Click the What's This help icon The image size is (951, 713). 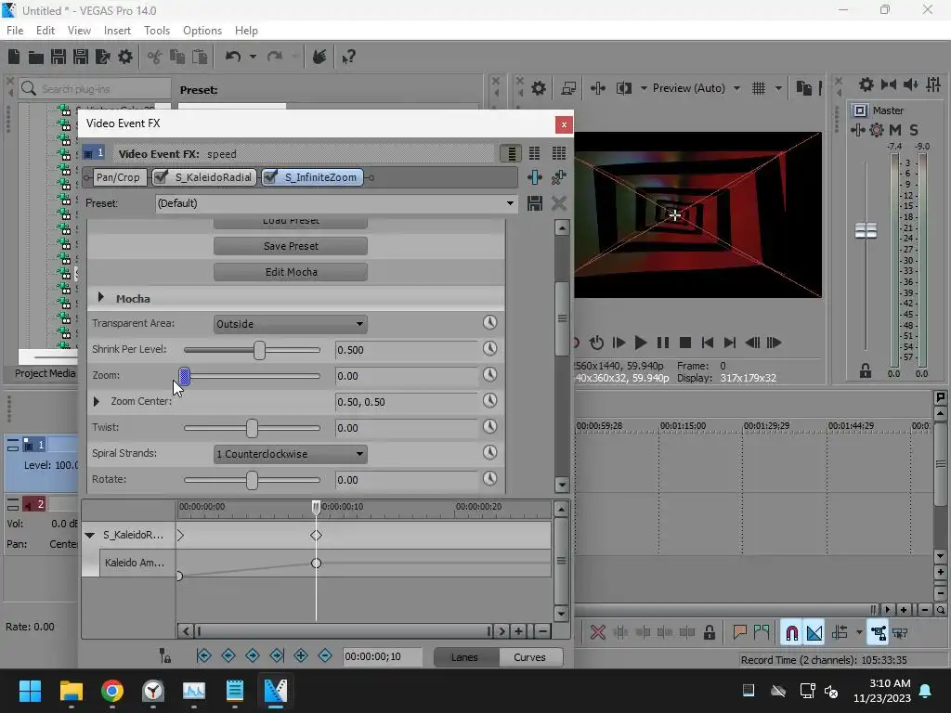348,57
